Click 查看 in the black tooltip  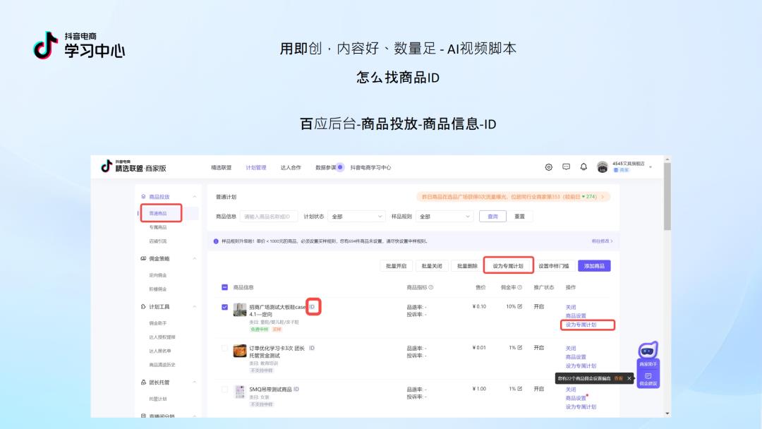618,378
